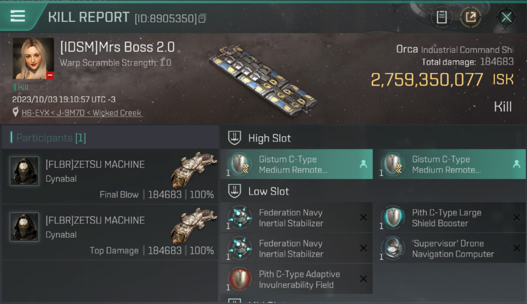Open the hamburger menu icon
This screenshot has height=304, width=527.
coord(17,16)
